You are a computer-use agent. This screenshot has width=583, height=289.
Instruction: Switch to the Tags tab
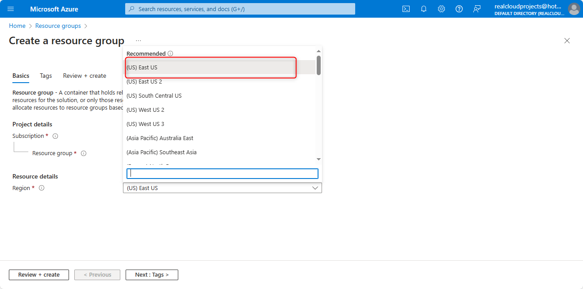pos(46,76)
